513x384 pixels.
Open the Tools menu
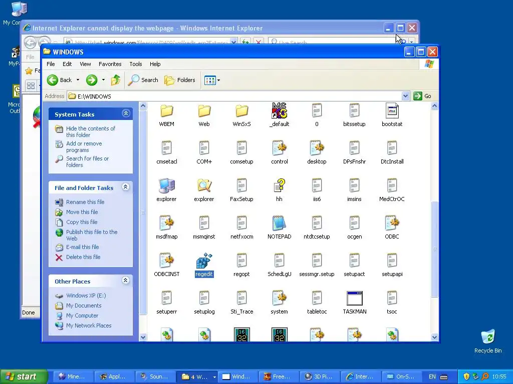[135, 64]
